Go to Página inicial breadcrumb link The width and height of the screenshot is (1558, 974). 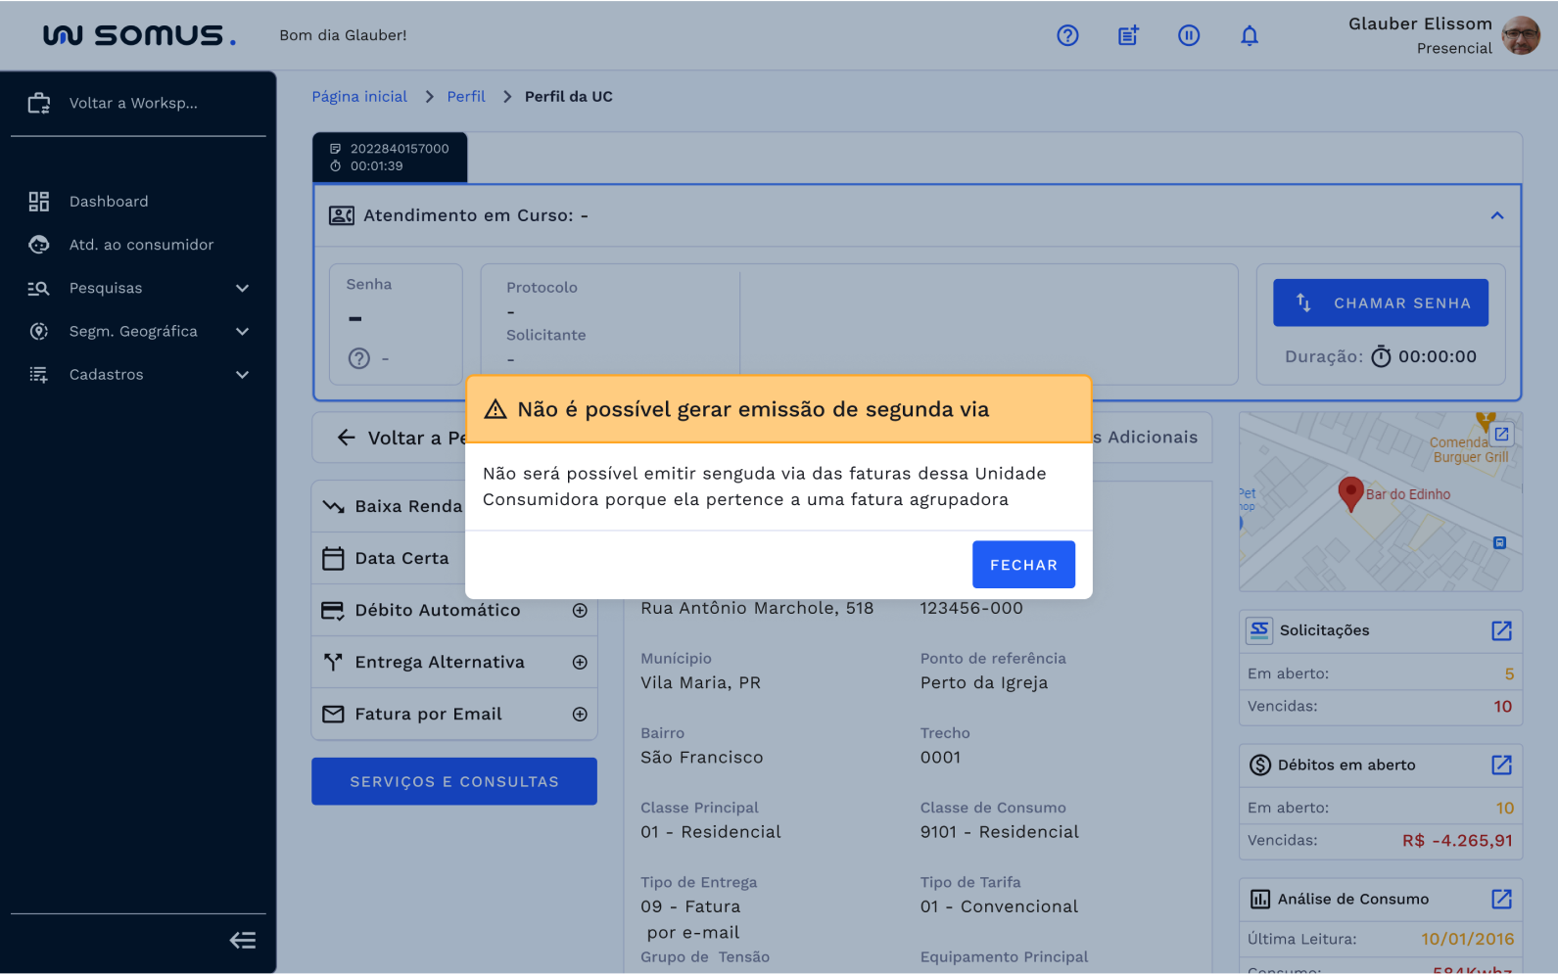coord(359,97)
